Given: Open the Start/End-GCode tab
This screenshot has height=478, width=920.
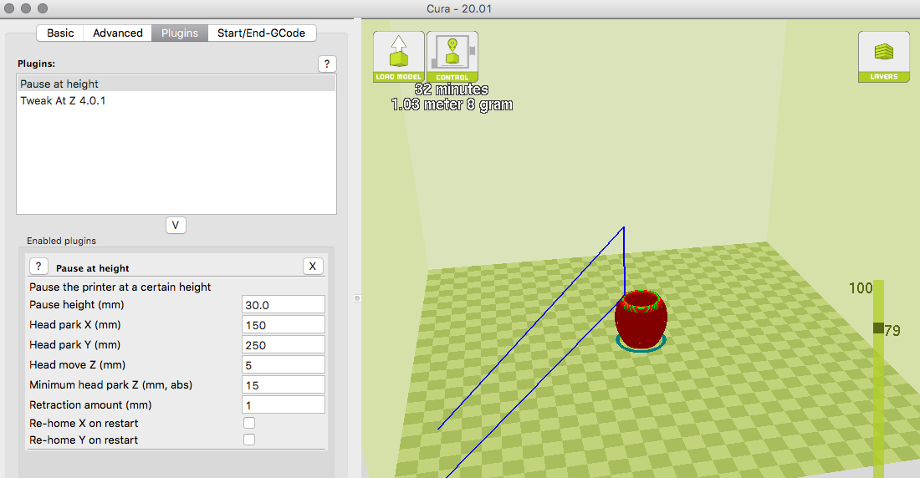Looking at the screenshot, I should [261, 33].
